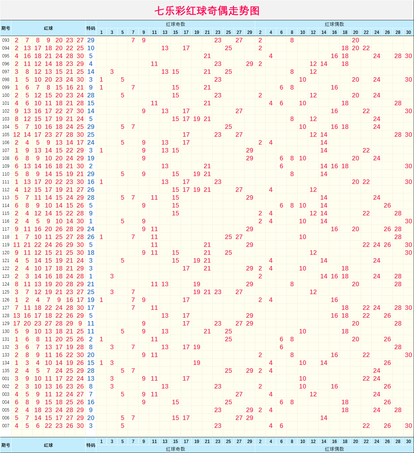Click period number 094
Screen dimensions: 414x453
pyautogui.click(x=6, y=48)
